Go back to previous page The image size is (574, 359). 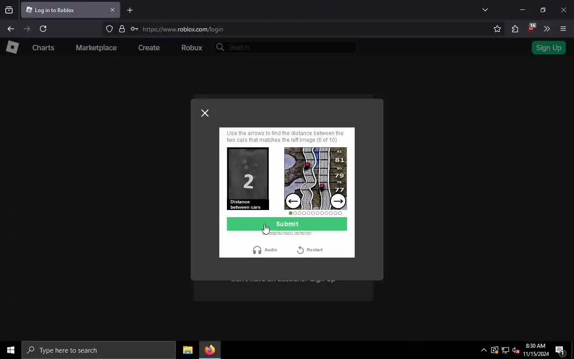tap(11, 29)
